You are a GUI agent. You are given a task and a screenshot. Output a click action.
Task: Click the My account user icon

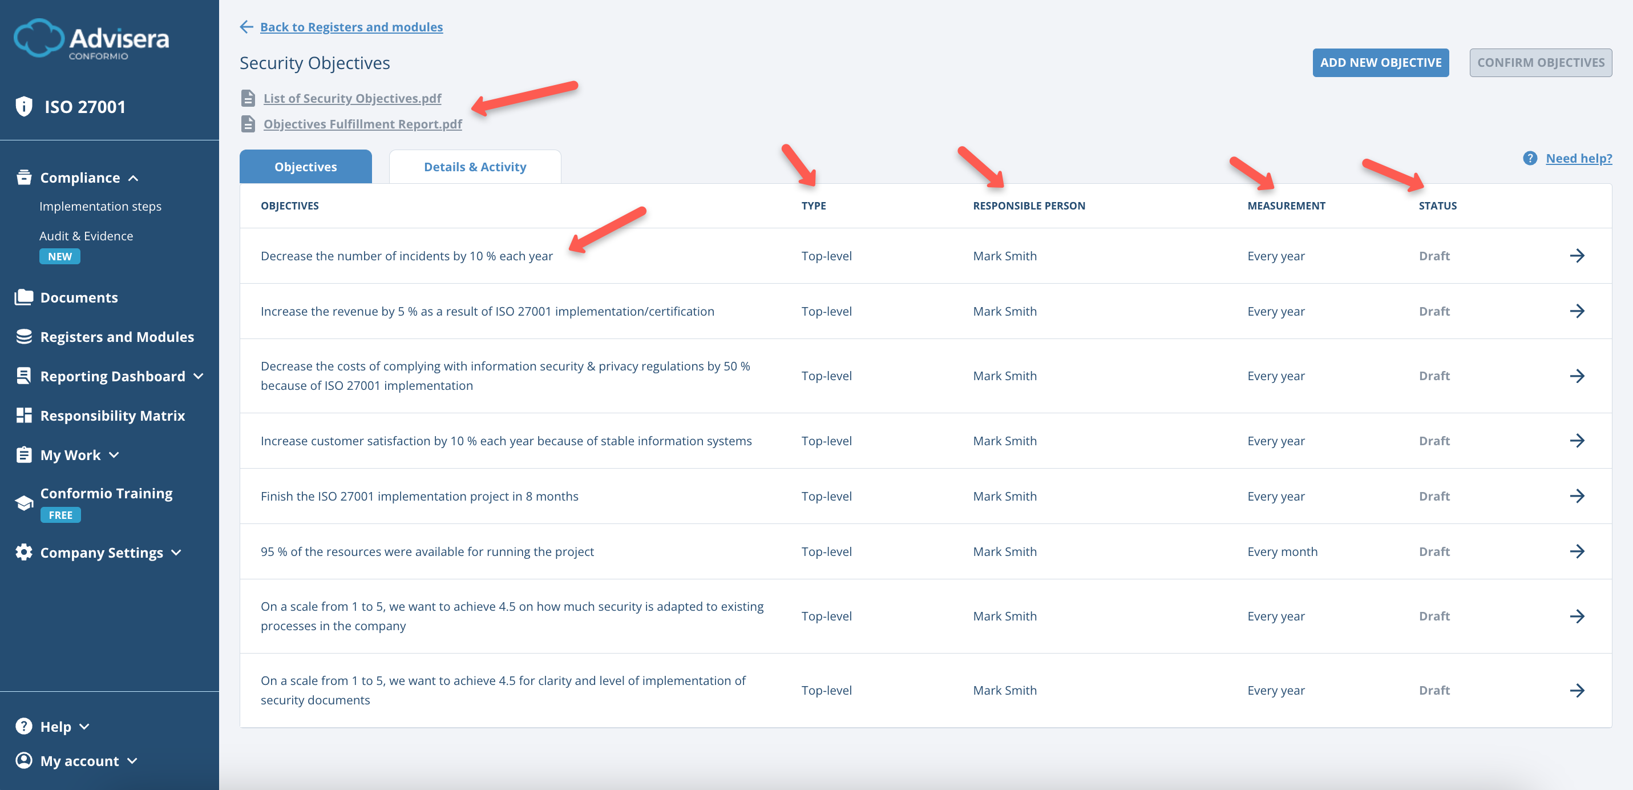pos(23,761)
